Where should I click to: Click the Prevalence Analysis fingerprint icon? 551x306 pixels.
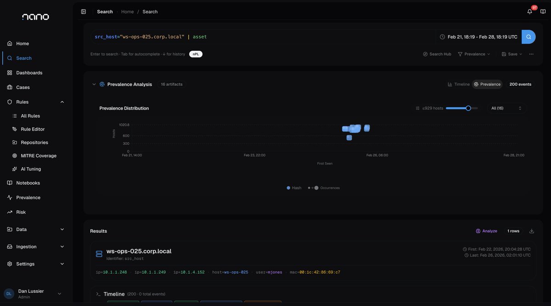tap(102, 84)
